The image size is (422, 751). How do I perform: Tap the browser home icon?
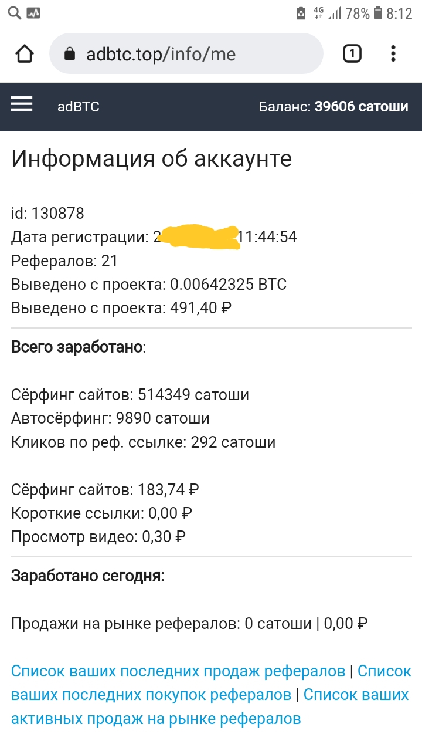tap(25, 54)
